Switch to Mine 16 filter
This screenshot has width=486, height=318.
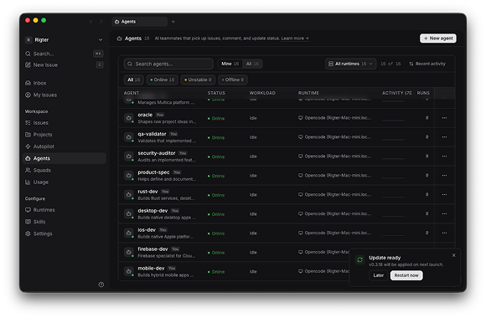(230, 64)
